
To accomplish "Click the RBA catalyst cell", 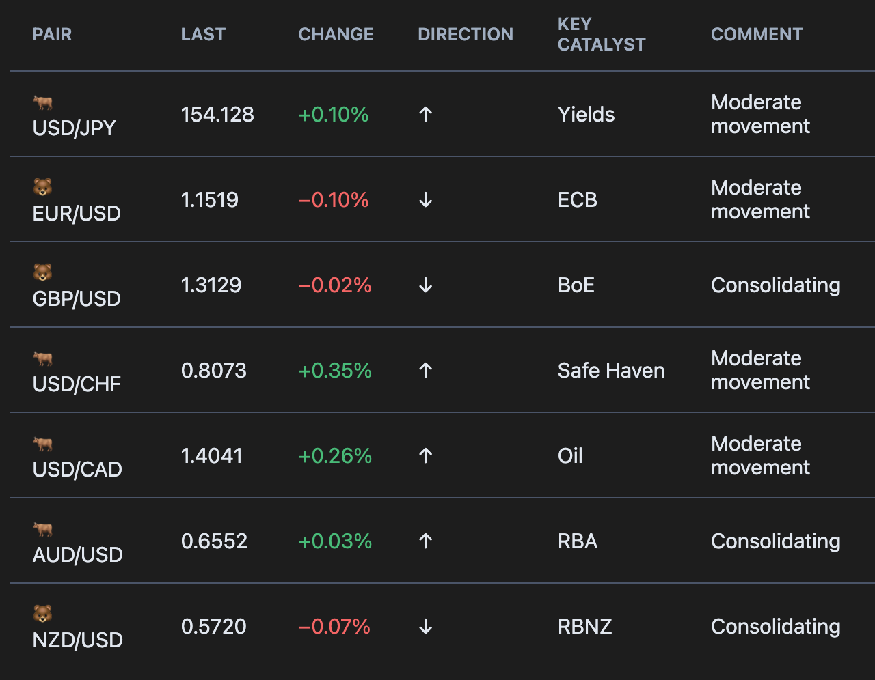I will 578,541.
